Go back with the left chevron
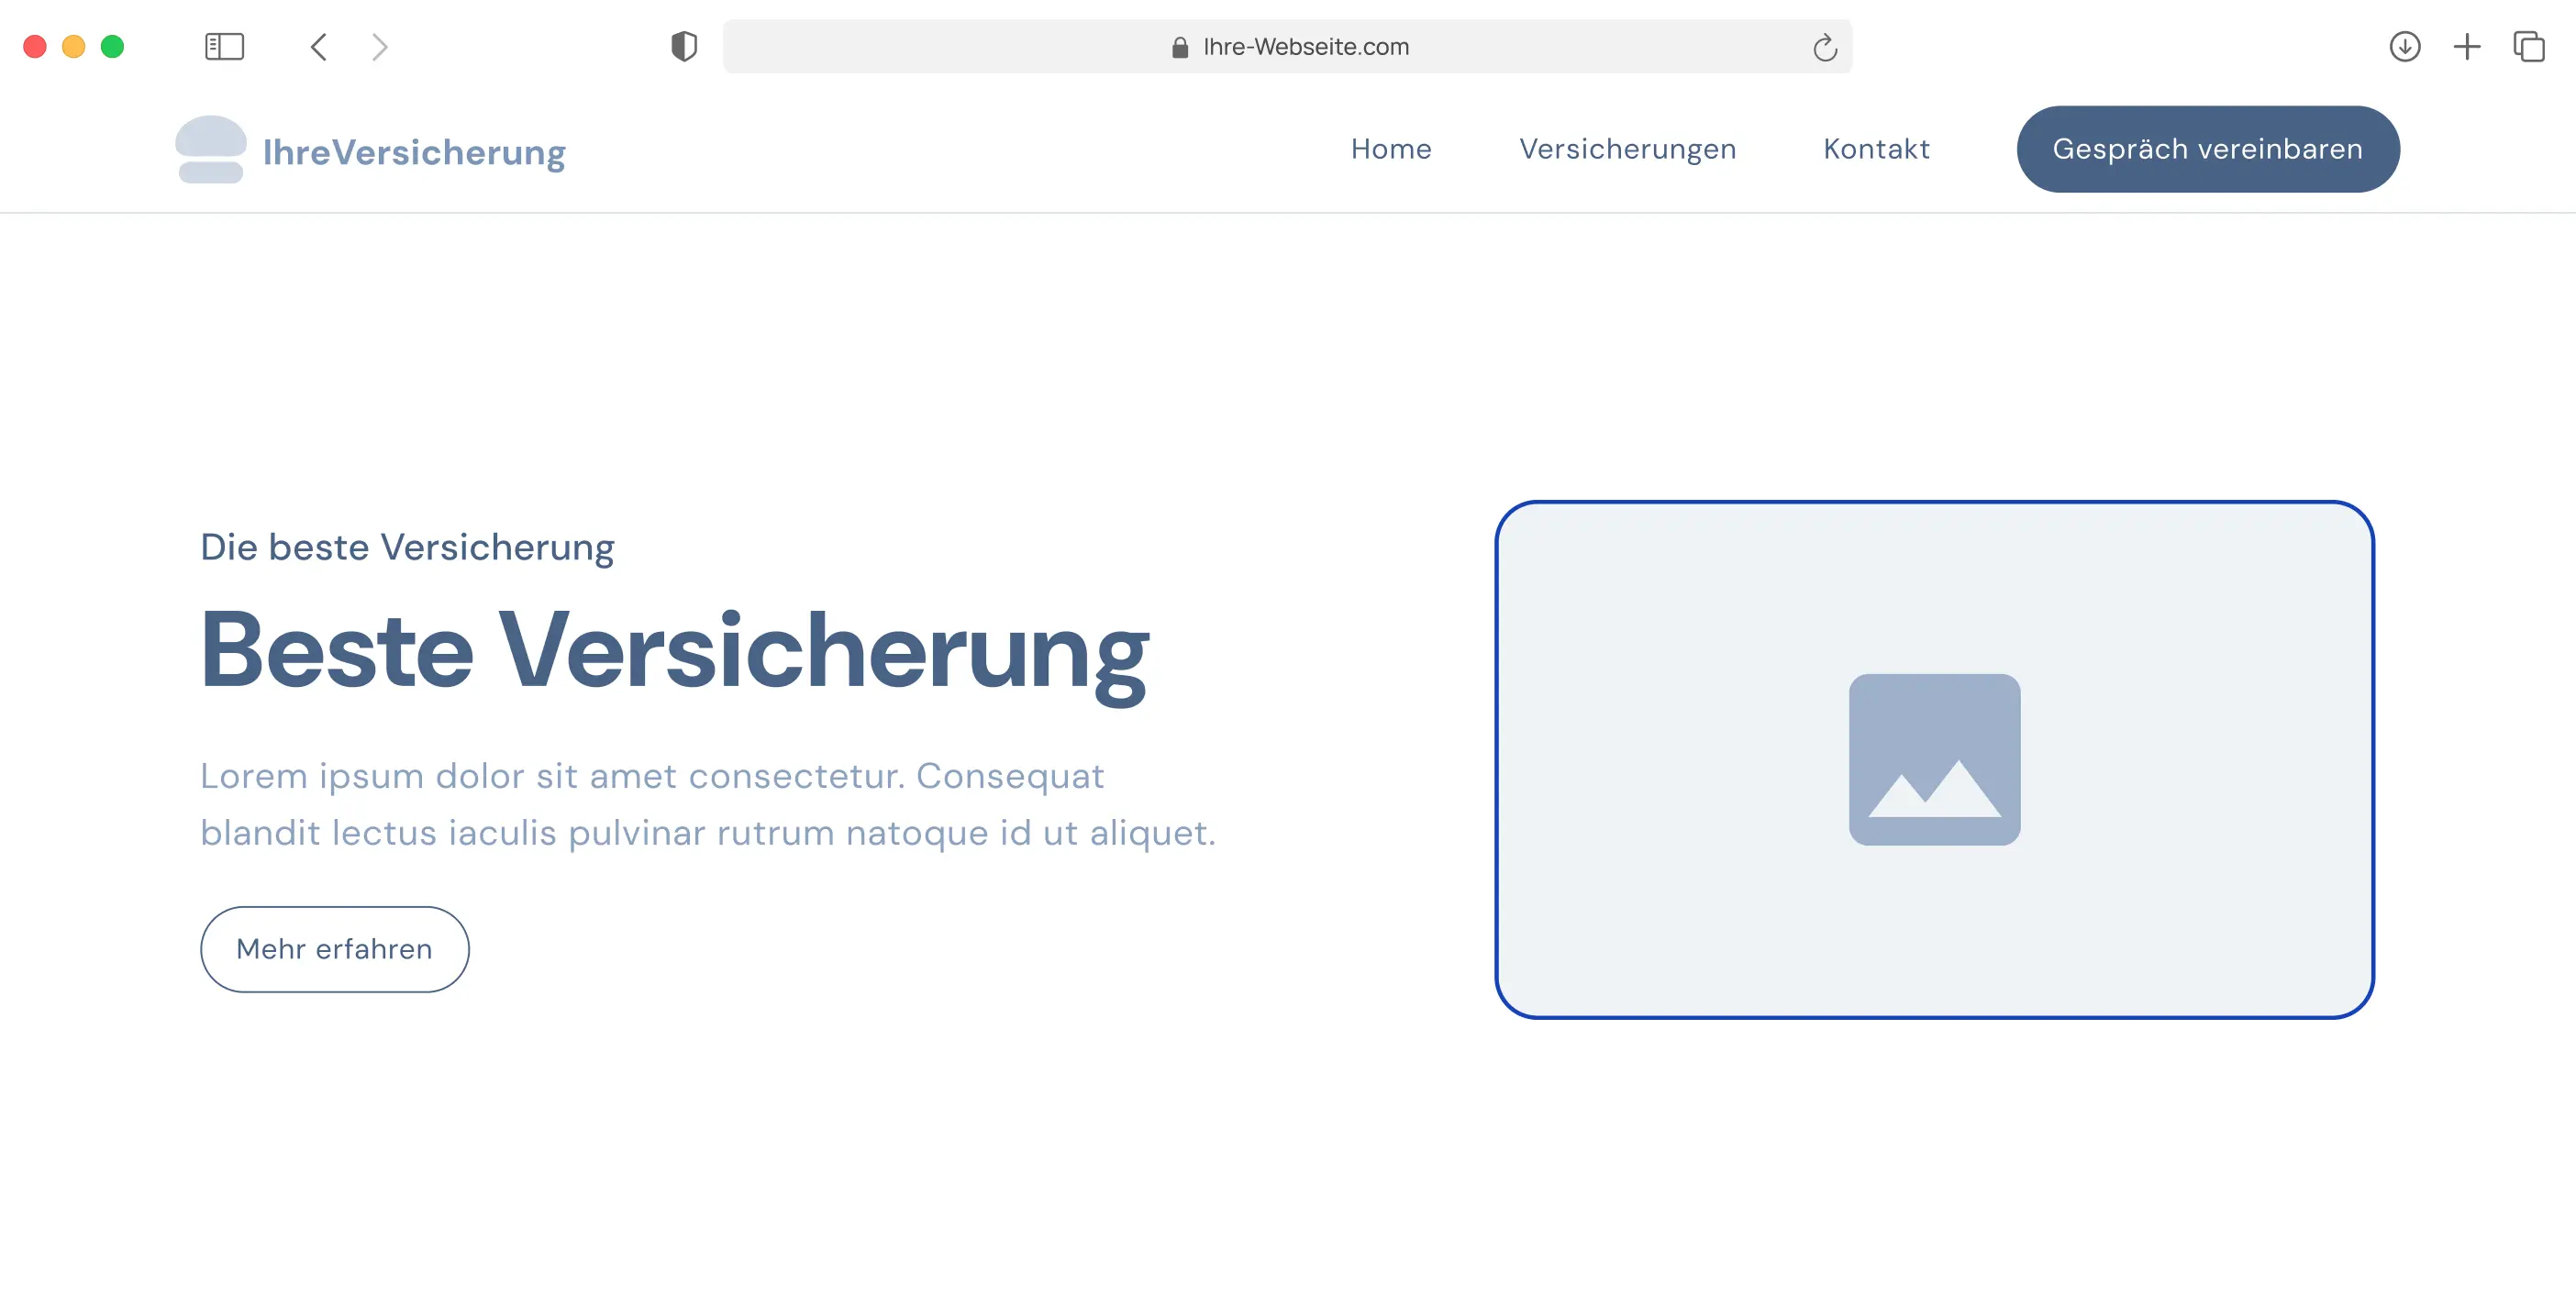Viewport: 2576px width, 1306px height. click(319, 47)
